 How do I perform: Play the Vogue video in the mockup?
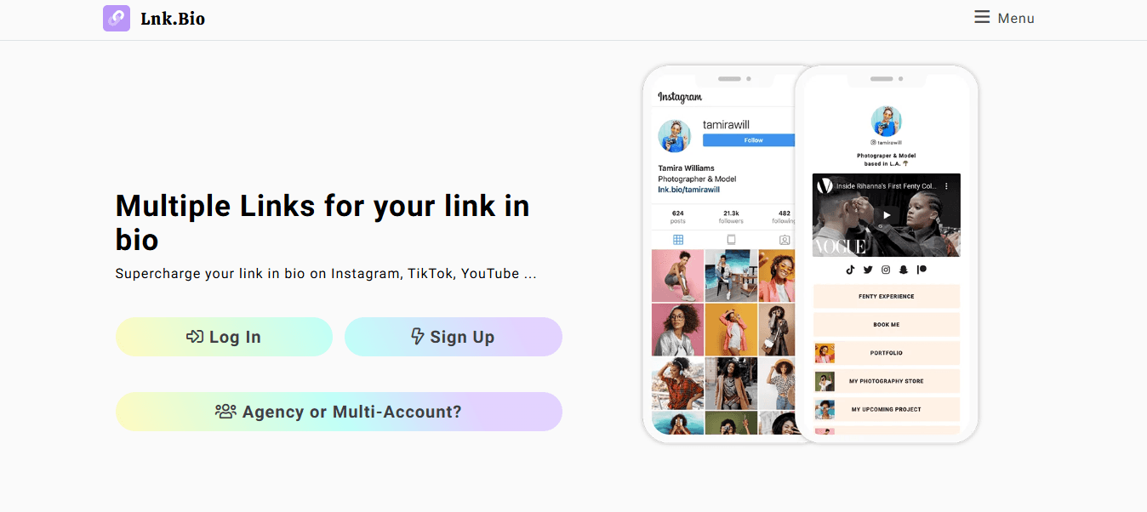point(887,215)
